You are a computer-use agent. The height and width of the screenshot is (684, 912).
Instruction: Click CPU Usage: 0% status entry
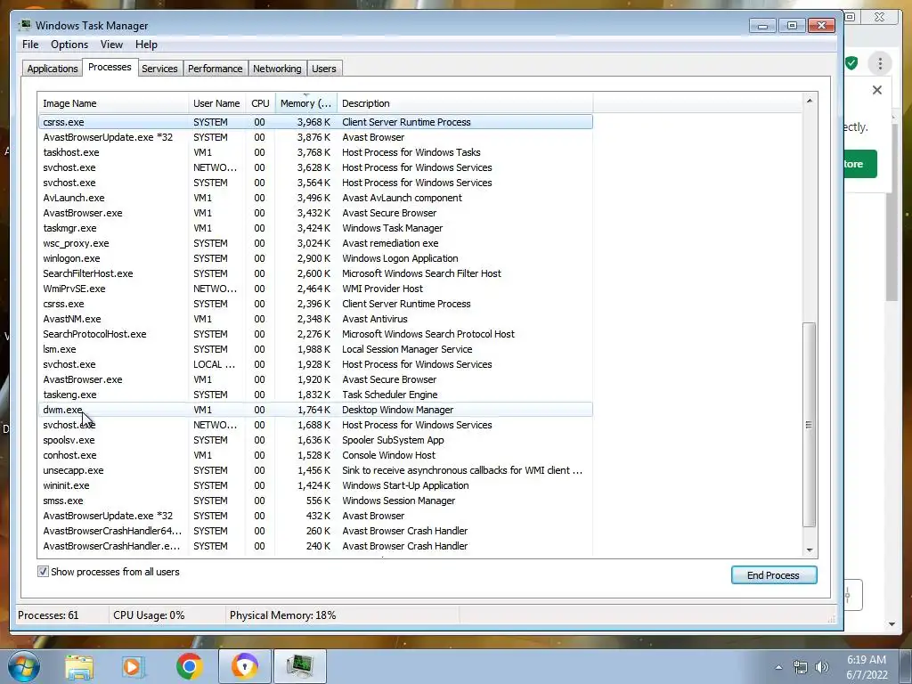pyautogui.click(x=149, y=615)
